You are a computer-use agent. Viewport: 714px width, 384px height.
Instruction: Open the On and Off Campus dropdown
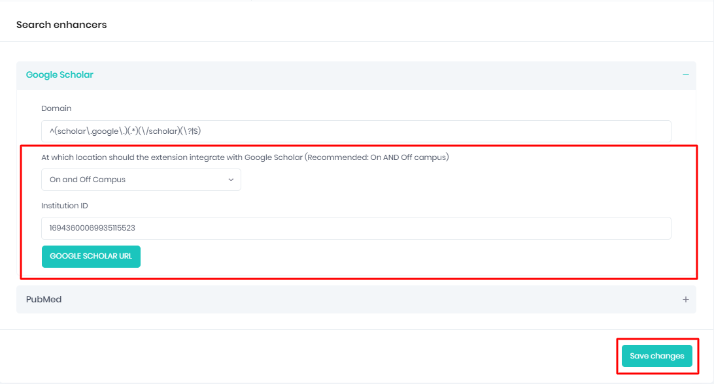click(x=141, y=180)
